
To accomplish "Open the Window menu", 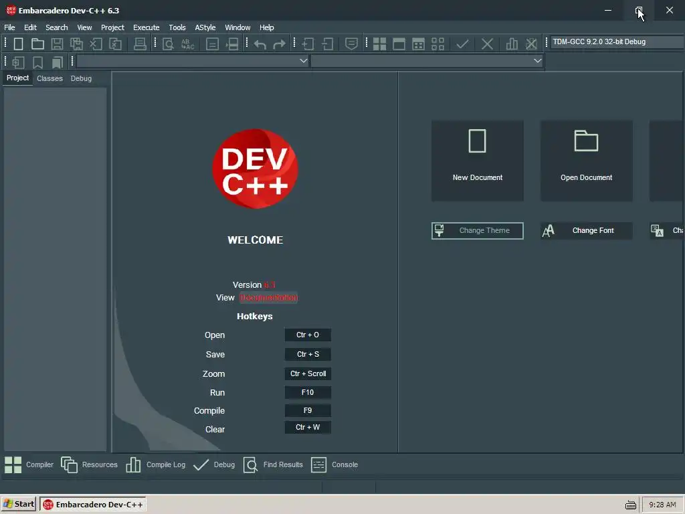I will pos(237,27).
